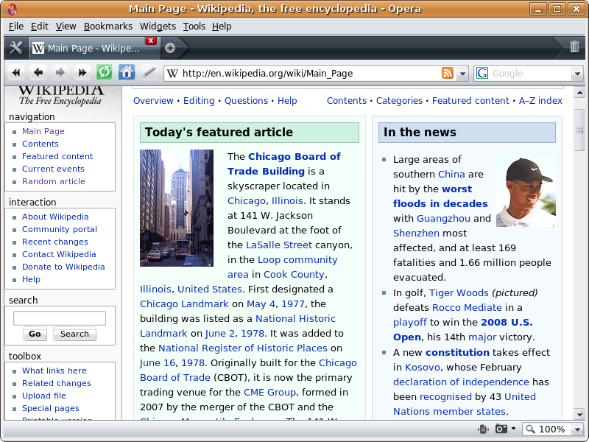
Task: Follow the Rocco Mediate link
Action: point(467,307)
